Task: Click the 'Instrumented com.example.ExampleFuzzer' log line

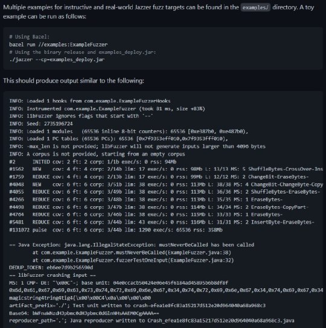Action: click(107, 109)
